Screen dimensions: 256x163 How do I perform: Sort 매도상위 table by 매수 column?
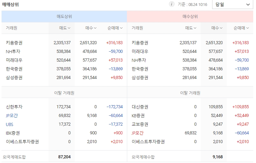click(x=91, y=28)
